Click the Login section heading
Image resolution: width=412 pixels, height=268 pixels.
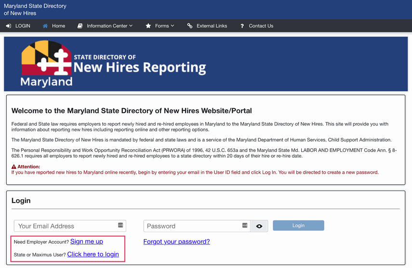tap(21, 201)
